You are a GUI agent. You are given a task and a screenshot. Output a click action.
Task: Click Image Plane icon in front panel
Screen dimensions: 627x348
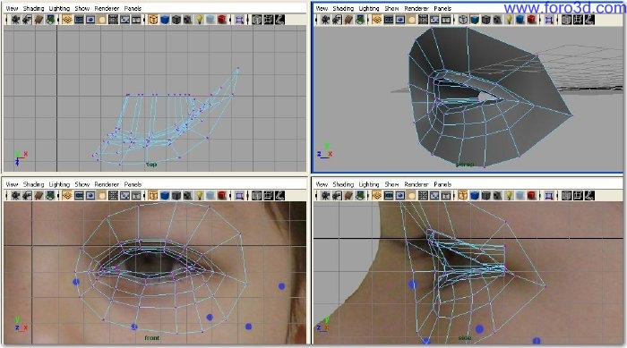tap(50, 195)
